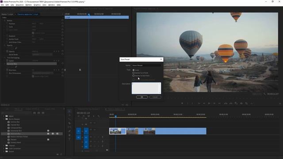Screen dimensions: 283x159
Task: Click Mark In button in Program monitor
Action: (187, 103)
